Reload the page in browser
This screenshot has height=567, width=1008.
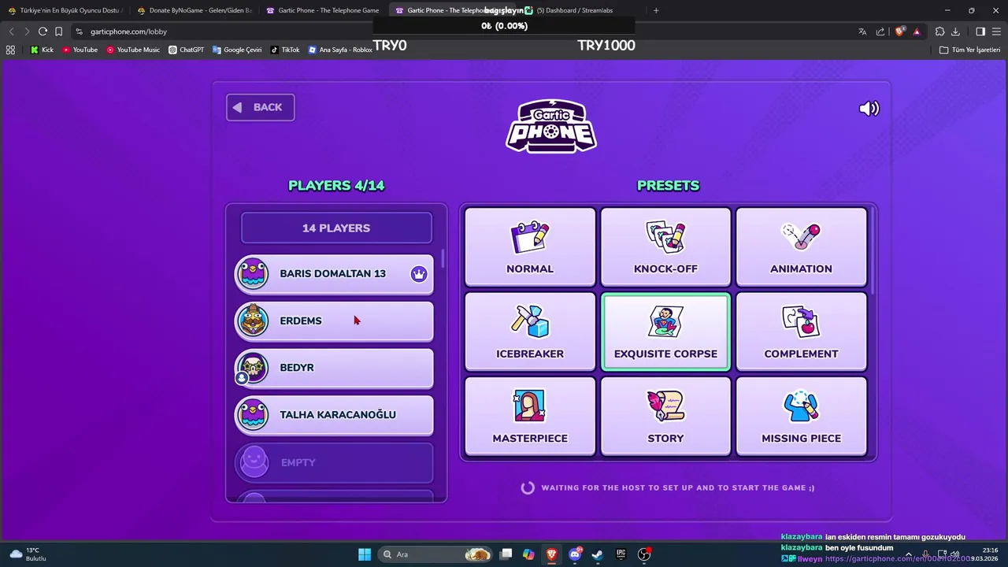click(43, 31)
